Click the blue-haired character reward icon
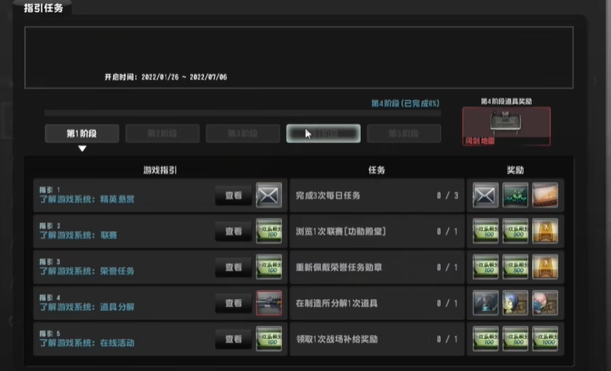 (515, 302)
